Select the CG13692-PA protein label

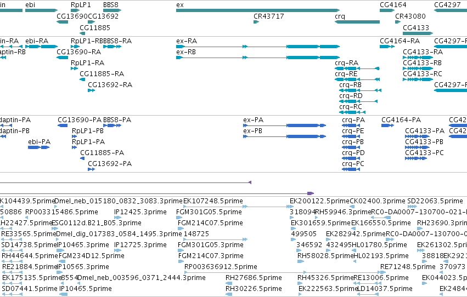pyautogui.click(x=110, y=164)
